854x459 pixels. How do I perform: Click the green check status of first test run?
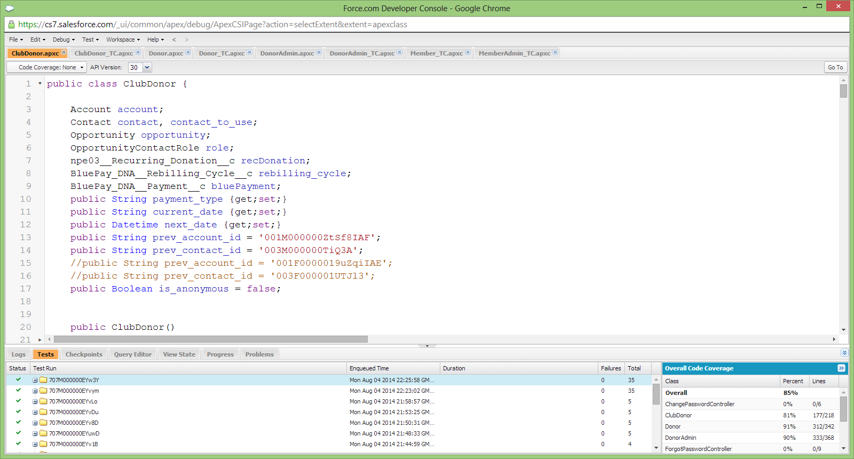[x=18, y=379]
